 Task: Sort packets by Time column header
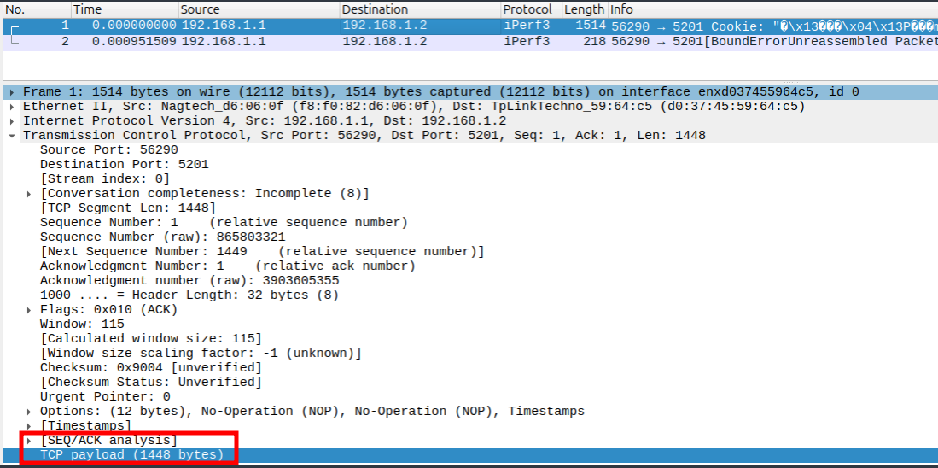click(87, 9)
